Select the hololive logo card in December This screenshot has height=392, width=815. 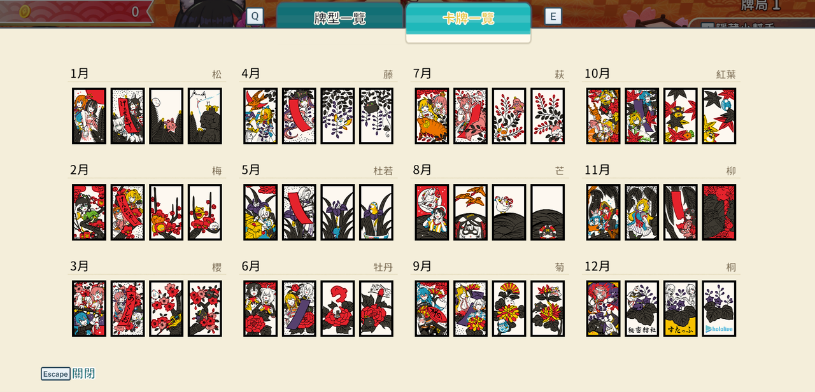pyautogui.click(x=719, y=309)
